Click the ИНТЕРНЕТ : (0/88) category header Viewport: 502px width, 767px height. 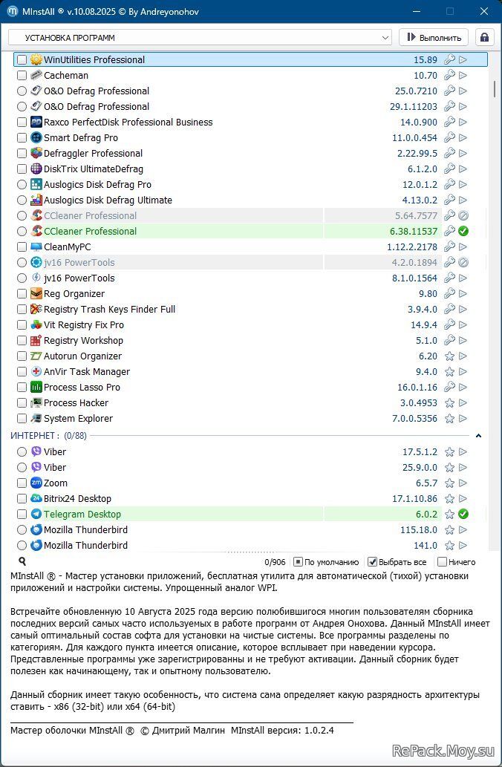point(48,435)
